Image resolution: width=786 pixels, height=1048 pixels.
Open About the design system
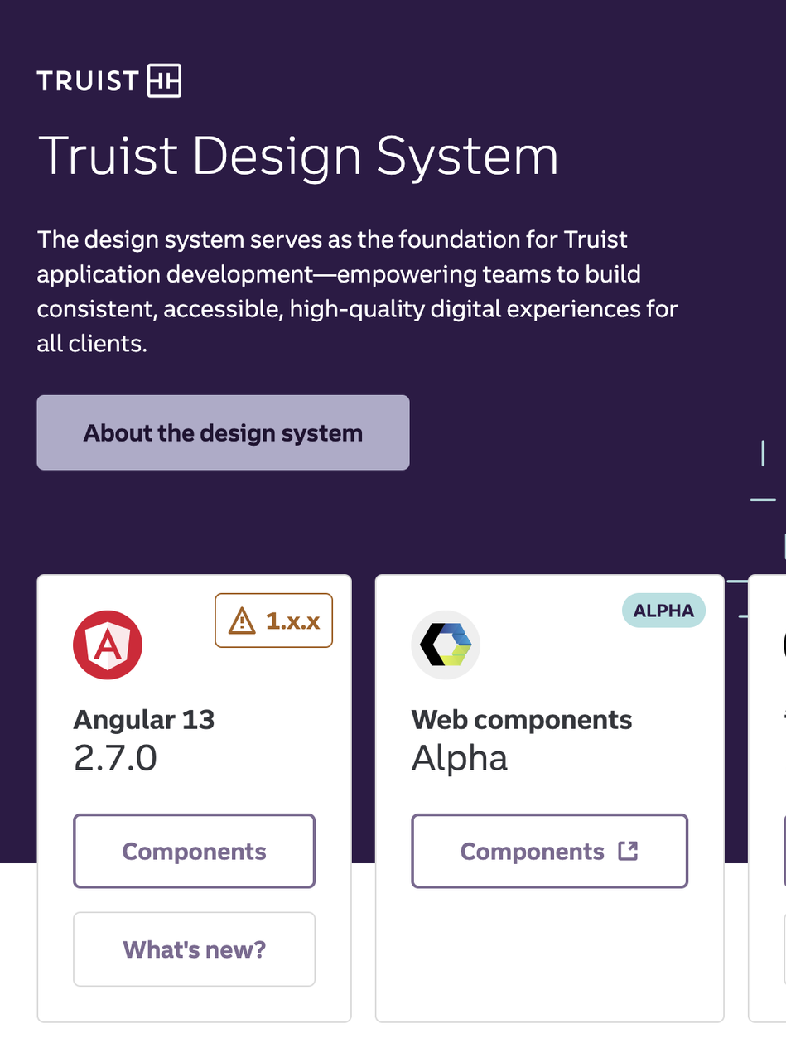(223, 432)
